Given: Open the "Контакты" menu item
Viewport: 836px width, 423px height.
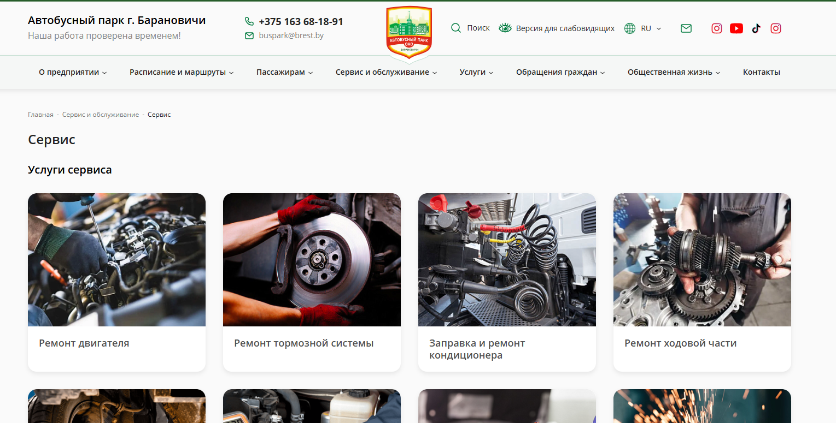Looking at the screenshot, I should pyautogui.click(x=762, y=72).
